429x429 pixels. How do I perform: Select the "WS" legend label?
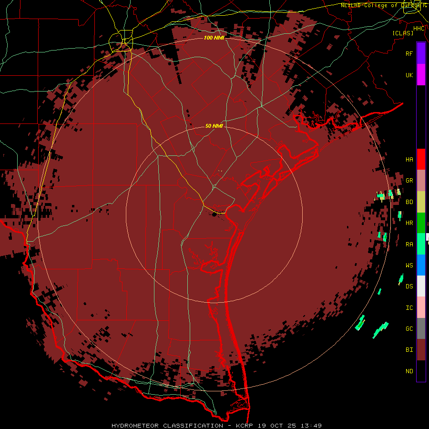(409, 265)
